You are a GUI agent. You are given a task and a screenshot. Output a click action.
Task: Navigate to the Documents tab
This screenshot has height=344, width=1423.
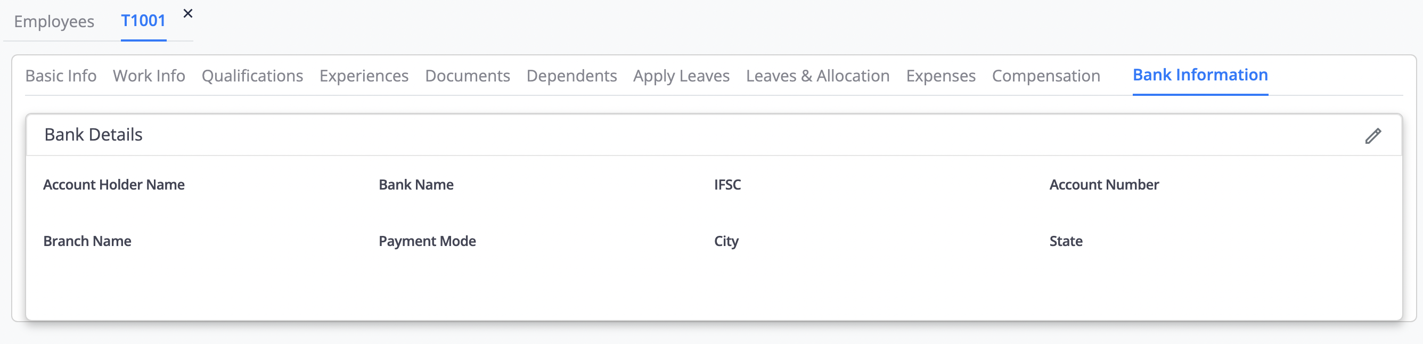click(x=468, y=76)
